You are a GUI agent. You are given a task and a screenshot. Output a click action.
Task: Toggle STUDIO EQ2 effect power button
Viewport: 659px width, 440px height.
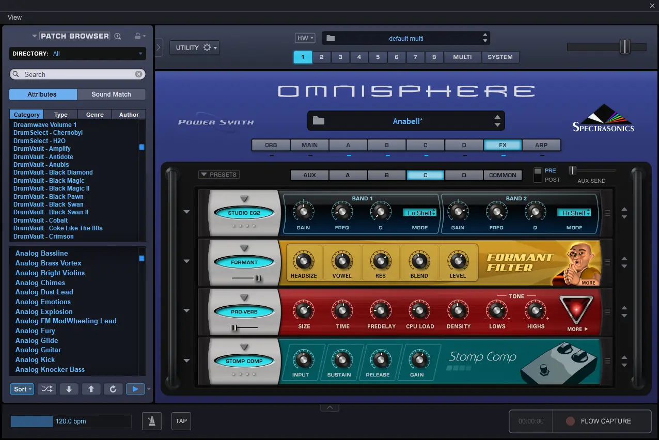244,213
